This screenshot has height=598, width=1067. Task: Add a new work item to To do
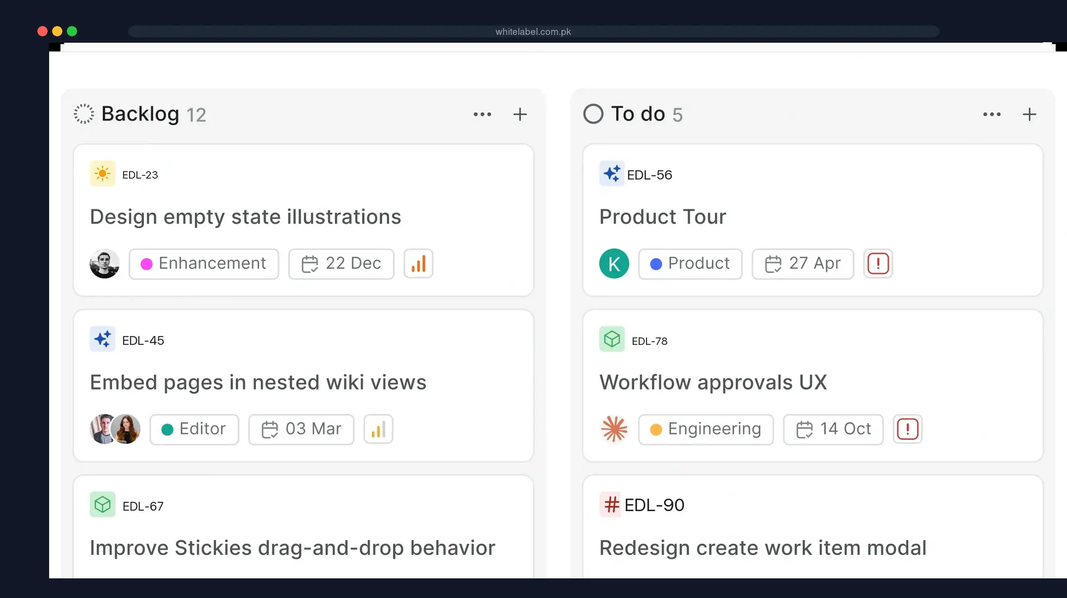pos(1029,114)
